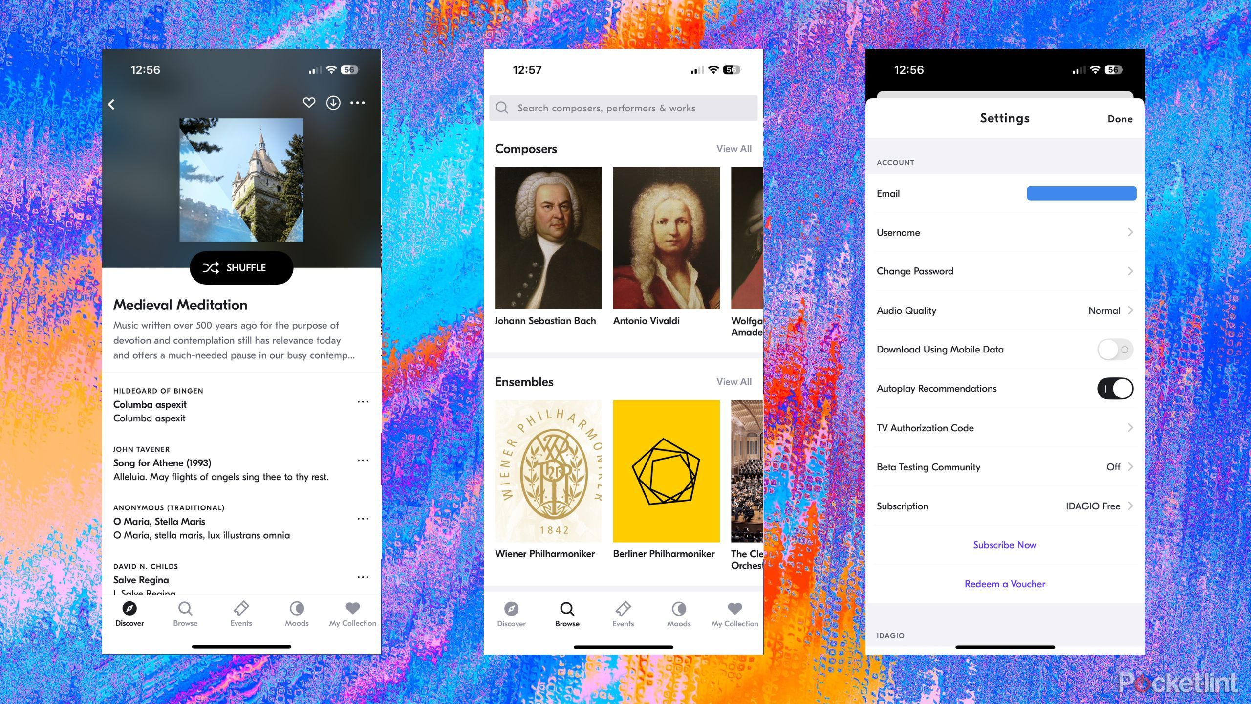
Task: Click the Subscribe Now button
Action: (1004, 544)
